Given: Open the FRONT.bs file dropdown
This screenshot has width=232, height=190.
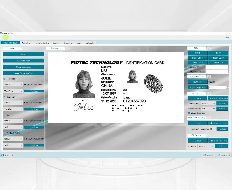Looking at the screenshot, I should point(13,91).
